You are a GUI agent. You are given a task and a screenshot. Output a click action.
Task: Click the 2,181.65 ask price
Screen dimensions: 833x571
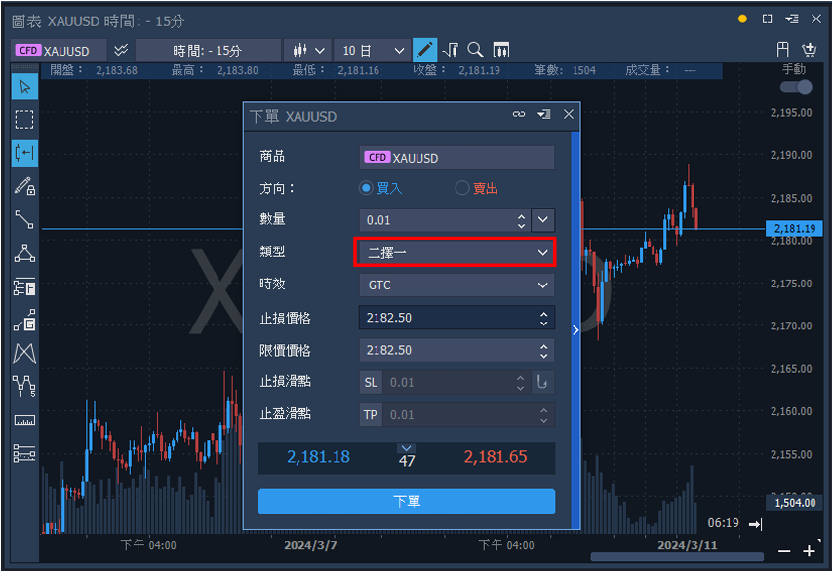point(496,457)
